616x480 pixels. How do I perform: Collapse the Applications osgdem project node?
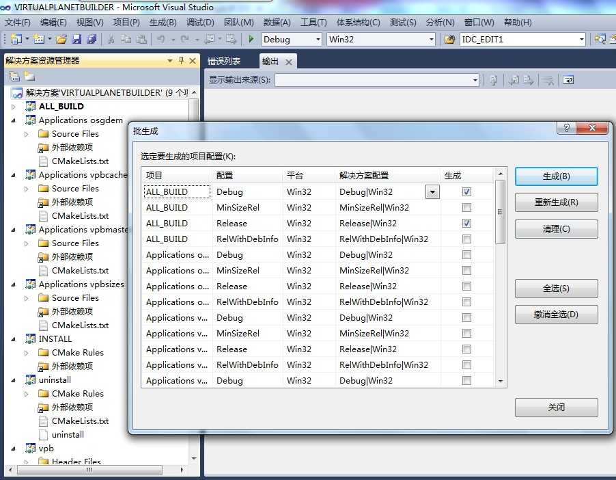[x=14, y=120]
